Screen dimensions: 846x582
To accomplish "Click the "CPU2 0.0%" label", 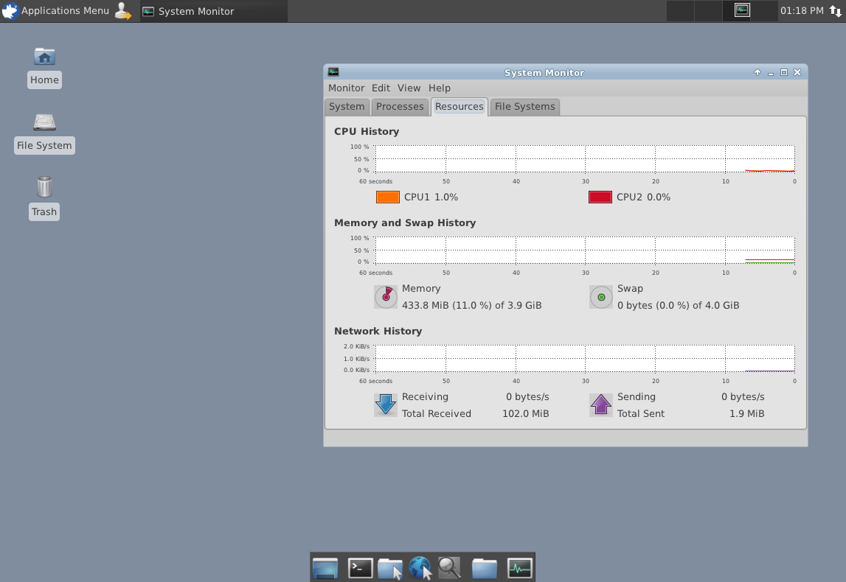I will [644, 197].
